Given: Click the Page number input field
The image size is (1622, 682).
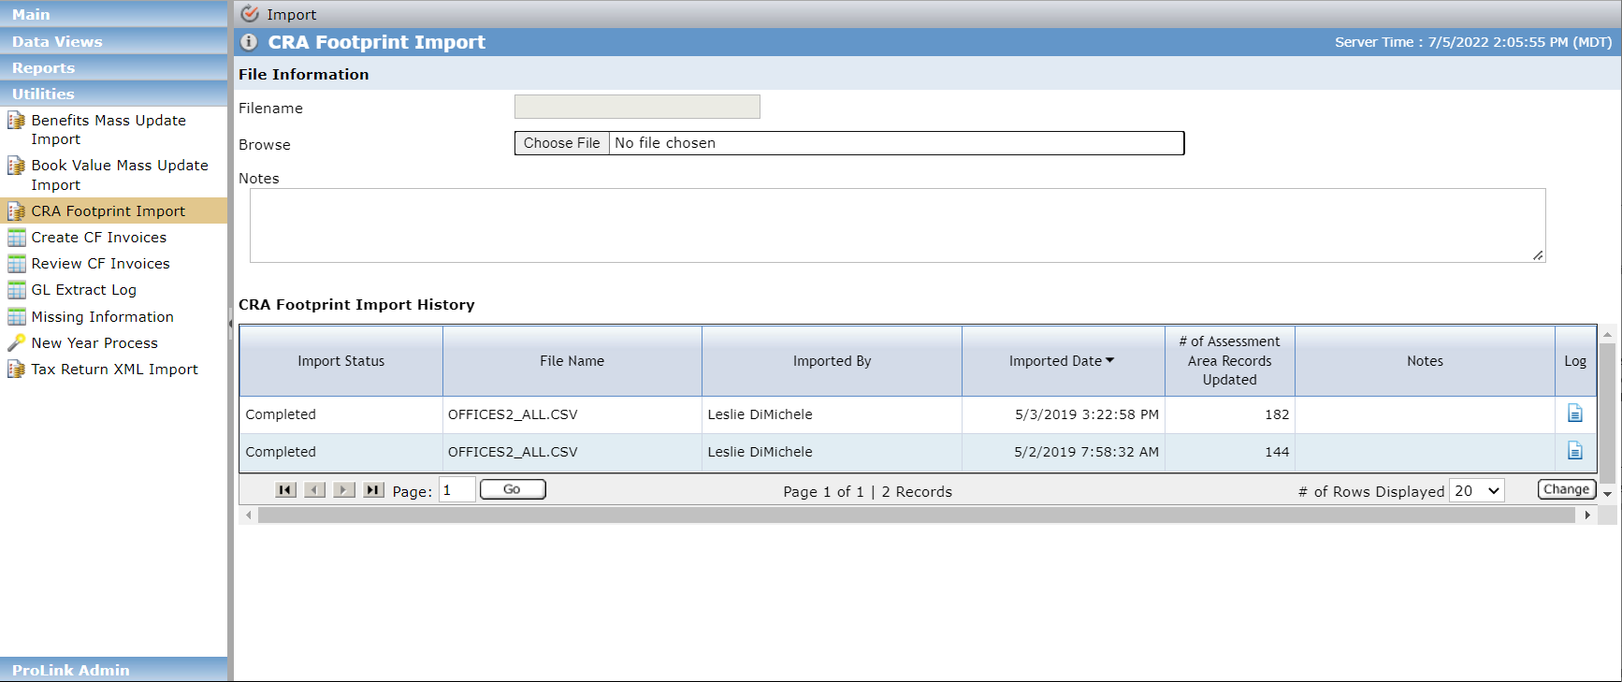Looking at the screenshot, I should tap(457, 490).
